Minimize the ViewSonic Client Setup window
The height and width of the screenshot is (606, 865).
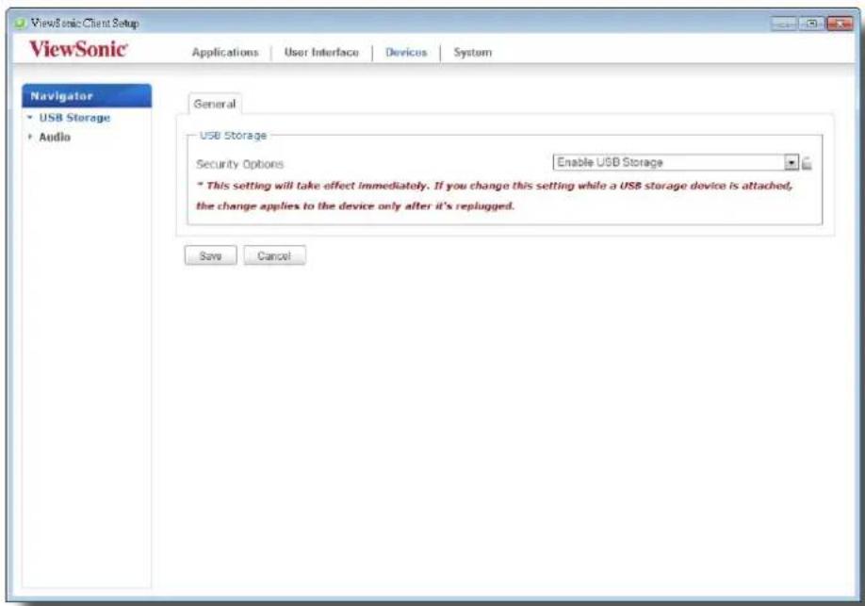click(784, 24)
